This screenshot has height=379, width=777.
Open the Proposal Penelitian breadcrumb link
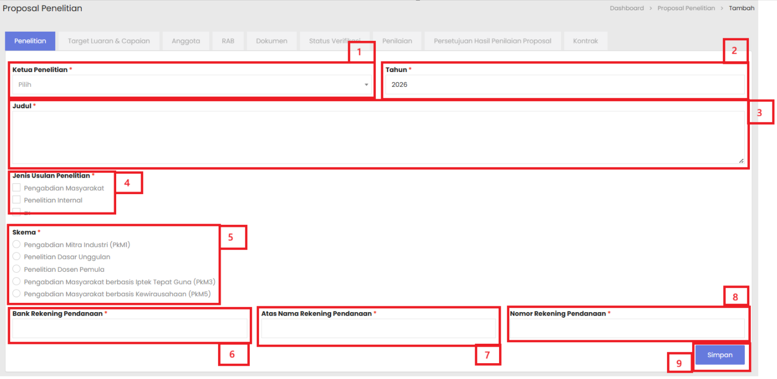686,8
